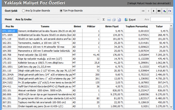The image size is (175, 110).
Task: Go to the first record in navigator
Action: [x=143, y=11]
